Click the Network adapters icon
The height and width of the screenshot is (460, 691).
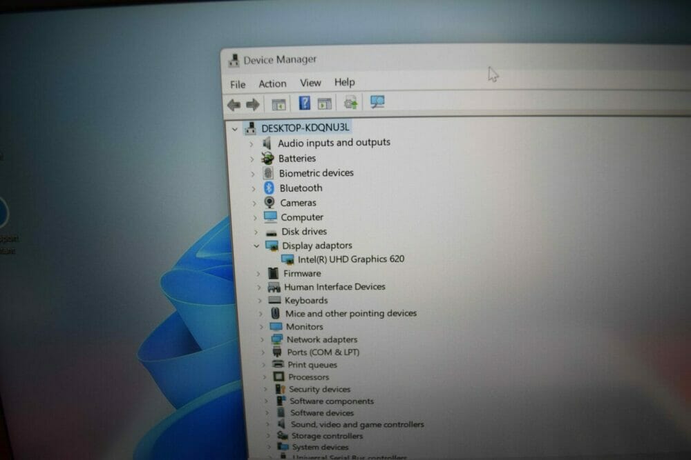(x=277, y=339)
